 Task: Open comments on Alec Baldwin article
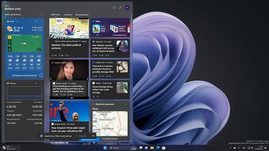[x=107, y=55]
